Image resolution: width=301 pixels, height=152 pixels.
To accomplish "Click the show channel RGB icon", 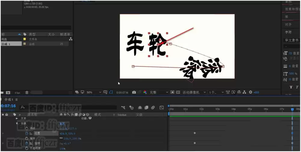I will (x=145, y=93).
